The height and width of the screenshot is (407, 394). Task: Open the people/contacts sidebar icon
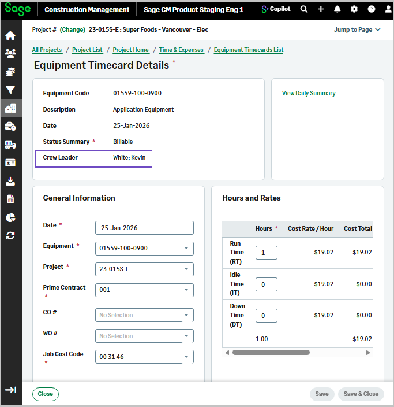(x=10, y=54)
